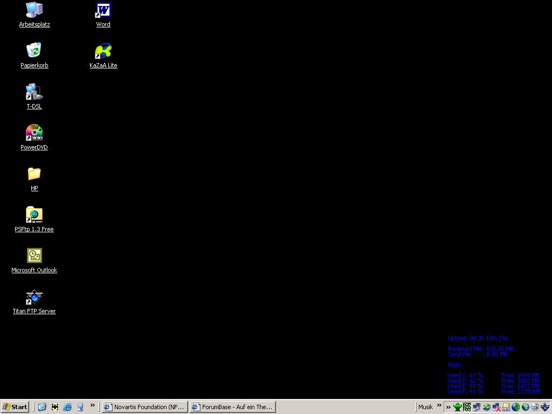
Task: Click the Used C: 67 % text
Action: (465, 375)
